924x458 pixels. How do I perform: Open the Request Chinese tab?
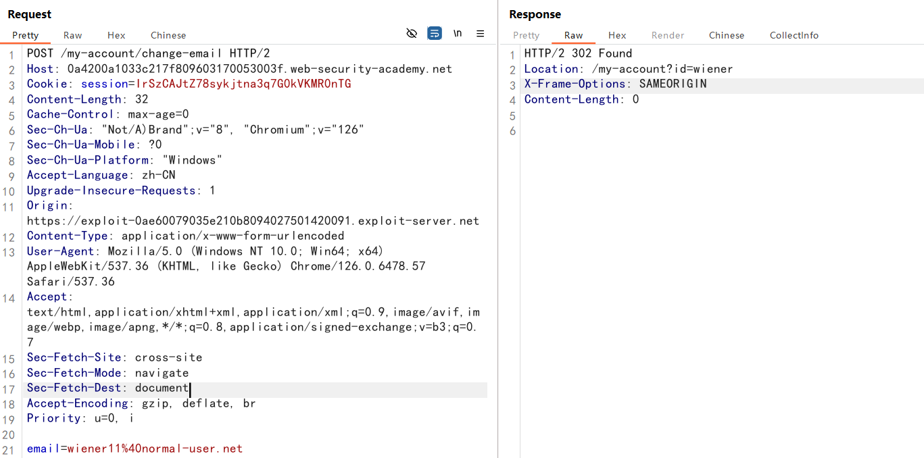click(x=168, y=35)
